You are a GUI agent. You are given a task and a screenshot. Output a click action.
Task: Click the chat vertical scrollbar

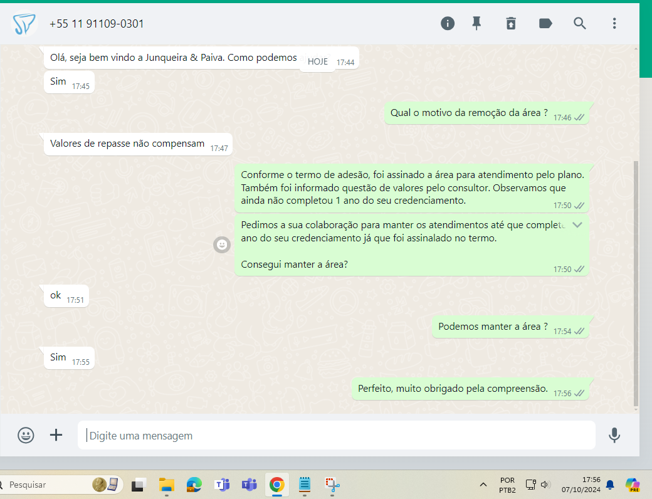pos(636,282)
